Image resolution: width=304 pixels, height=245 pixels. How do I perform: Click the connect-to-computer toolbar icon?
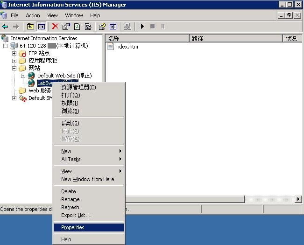(x=127, y=27)
